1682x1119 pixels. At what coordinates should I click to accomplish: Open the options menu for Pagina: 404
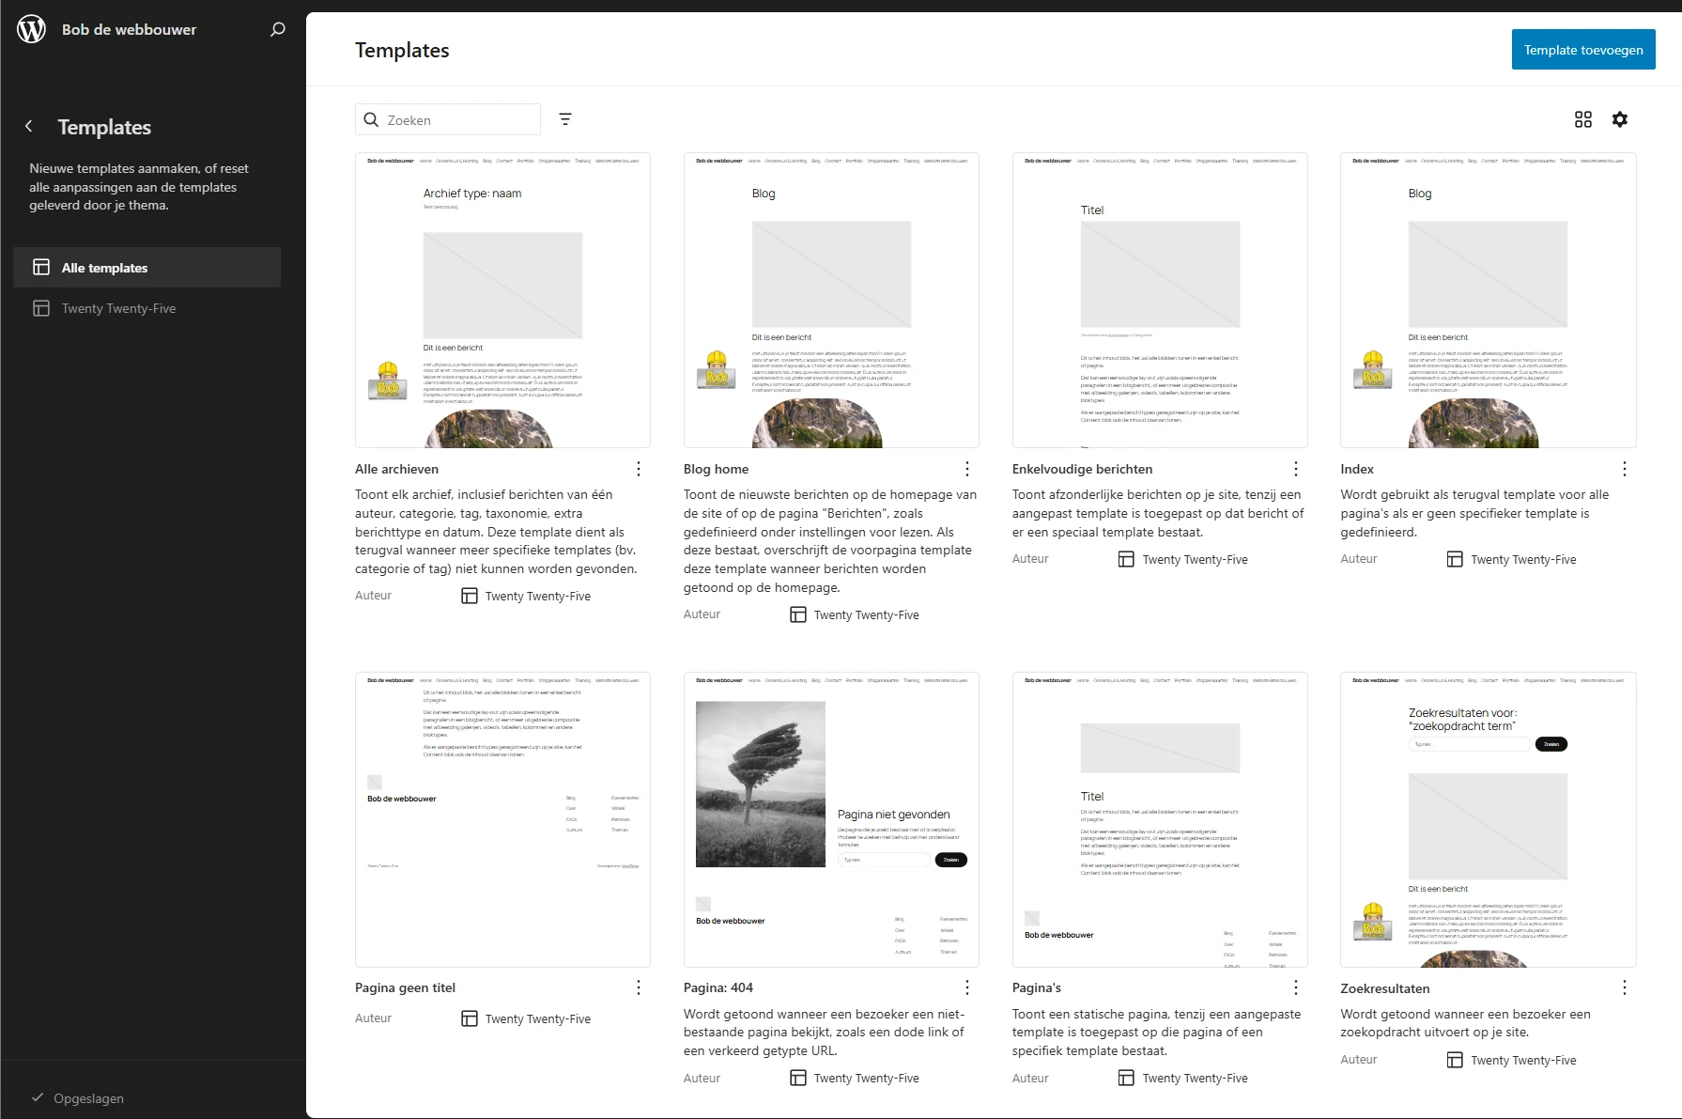(967, 987)
